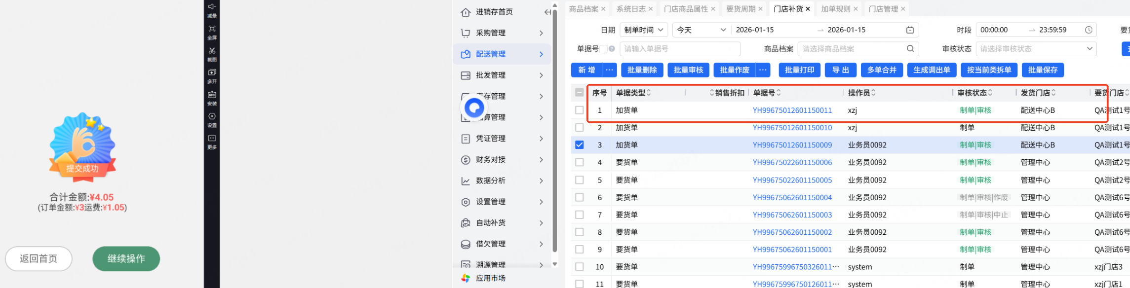
Task: Open the calendar icon in the date range
Action: click(910, 30)
